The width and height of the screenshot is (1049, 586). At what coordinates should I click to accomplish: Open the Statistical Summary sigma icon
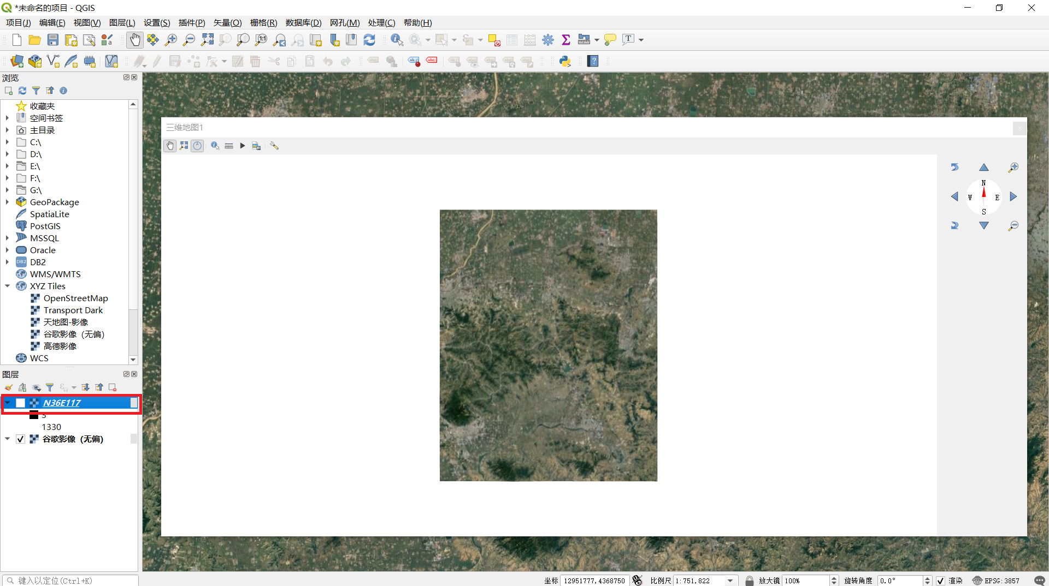pos(565,39)
